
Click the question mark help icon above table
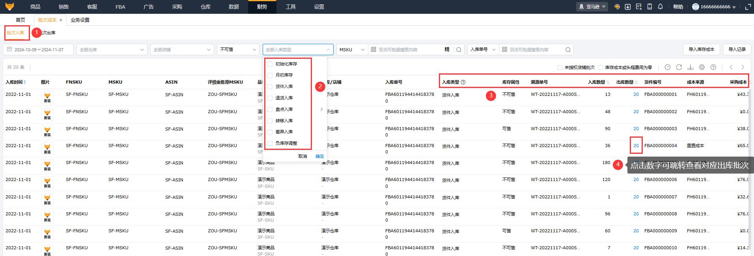pos(713,67)
